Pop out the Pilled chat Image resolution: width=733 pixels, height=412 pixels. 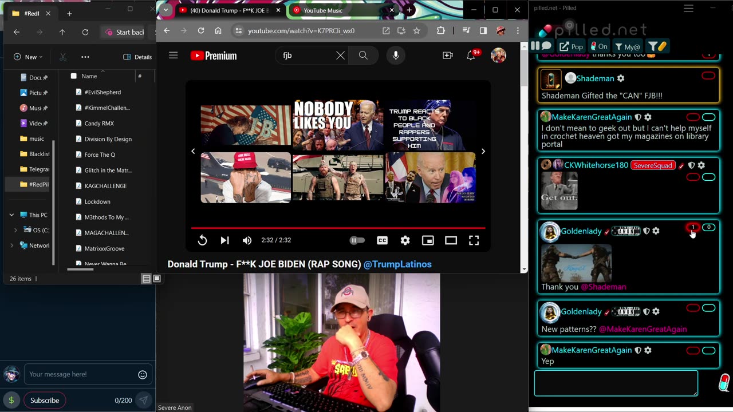point(571,46)
